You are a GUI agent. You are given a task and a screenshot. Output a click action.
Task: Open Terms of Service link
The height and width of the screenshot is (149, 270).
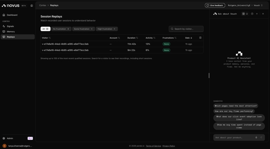point(153,146)
